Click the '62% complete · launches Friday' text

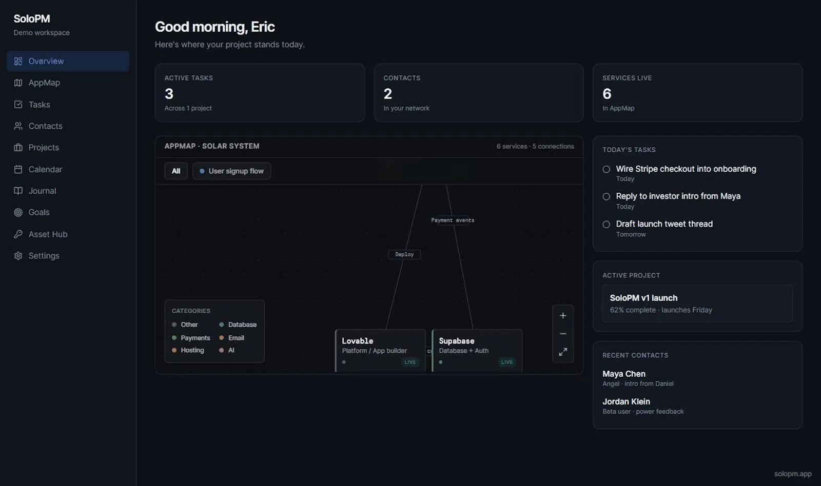click(661, 310)
